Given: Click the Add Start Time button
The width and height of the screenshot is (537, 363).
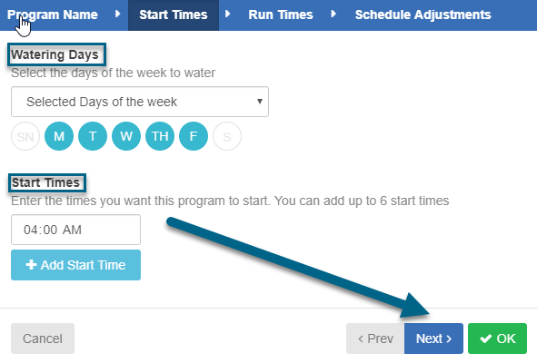Looking at the screenshot, I should point(75,265).
